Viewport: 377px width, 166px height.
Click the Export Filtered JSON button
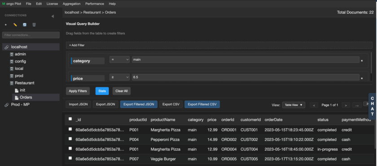pos(139,104)
